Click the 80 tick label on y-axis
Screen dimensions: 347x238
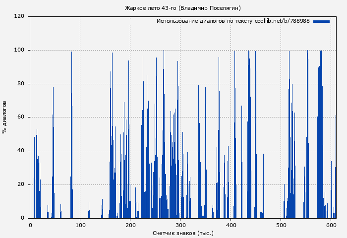(x=21, y=84)
